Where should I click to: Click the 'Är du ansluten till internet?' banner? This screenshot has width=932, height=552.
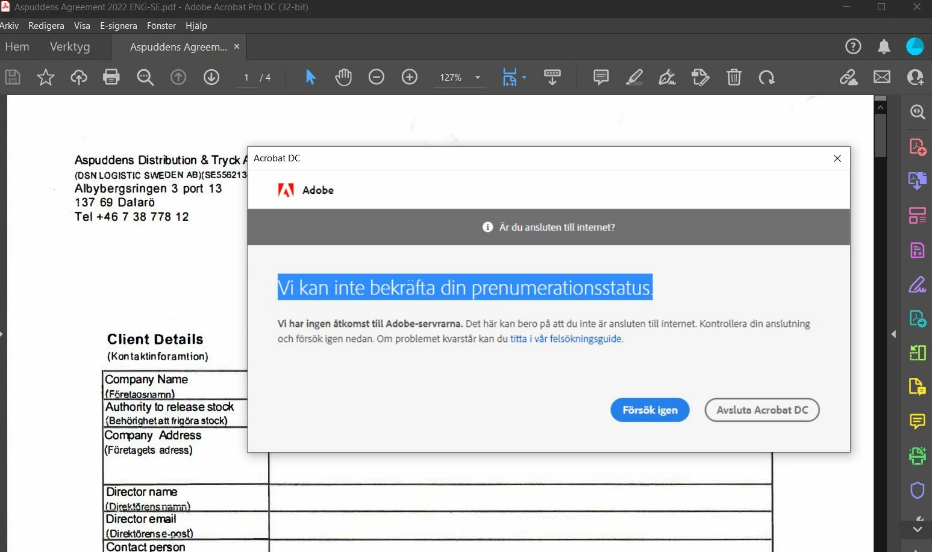[x=549, y=227]
